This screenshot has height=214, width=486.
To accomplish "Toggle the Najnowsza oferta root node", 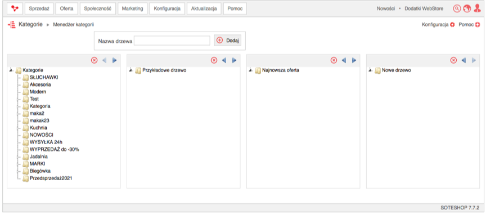I will (250, 70).
